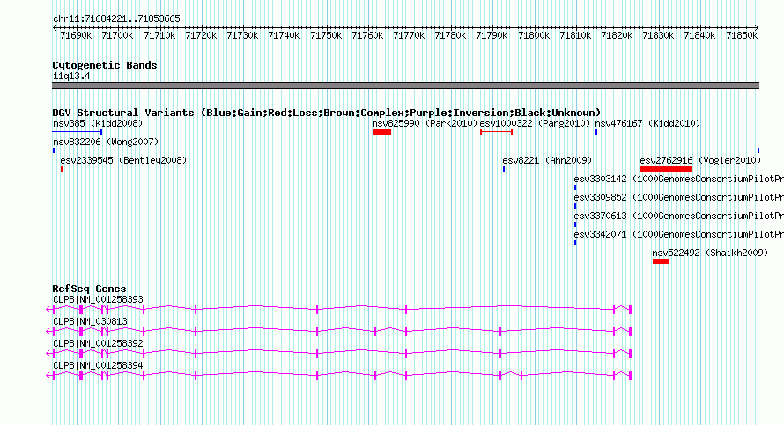Click the esv3309852 variant label
Image resolution: width=784 pixels, height=425 pixels.
[x=678, y=197]
